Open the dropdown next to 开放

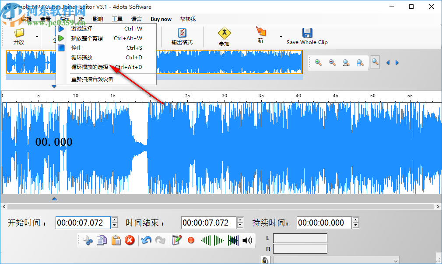pos(37,37)
